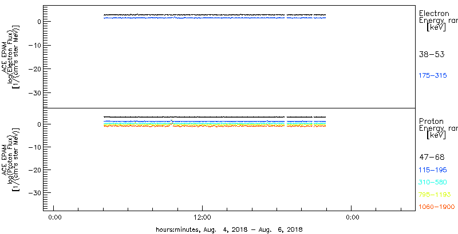The image size is (458, 234).
Task: Click the ACE EPAM Proton Flux axis title
Action: click(11, 159)
